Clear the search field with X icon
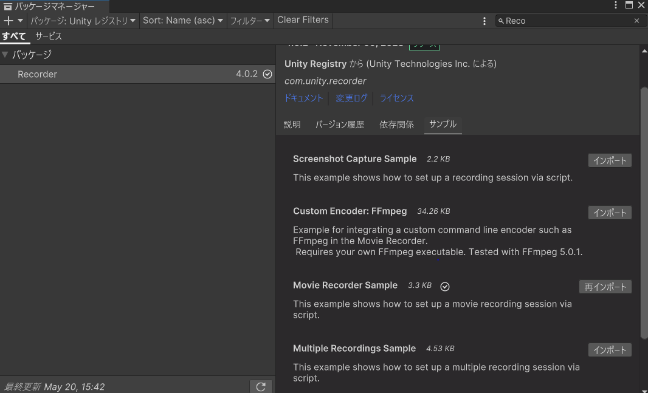This screenshot has height=393, width=648. [636, 21]
